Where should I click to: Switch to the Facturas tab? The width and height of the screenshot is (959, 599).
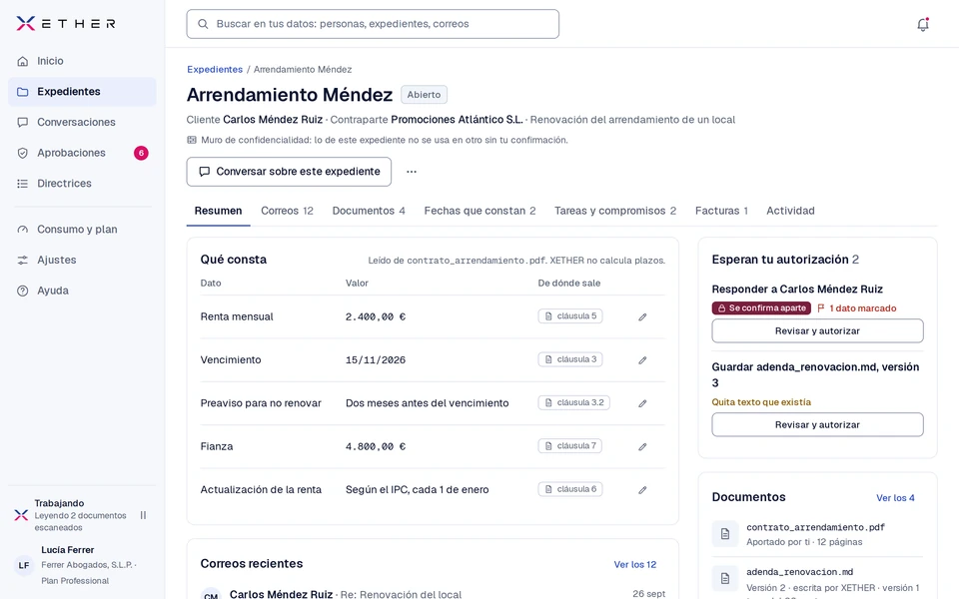pos(721,211)
